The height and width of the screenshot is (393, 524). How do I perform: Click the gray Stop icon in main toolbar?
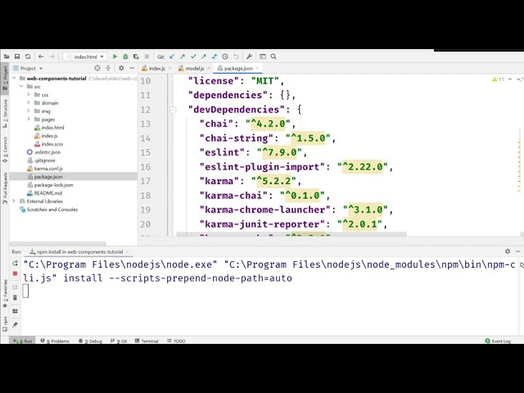147,56
